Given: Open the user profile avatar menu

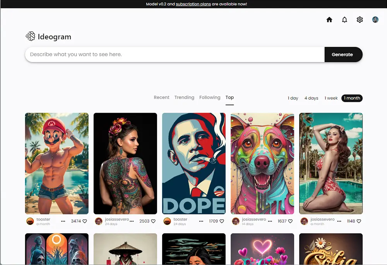Looking at the screenshot, I should pos(375,20).
